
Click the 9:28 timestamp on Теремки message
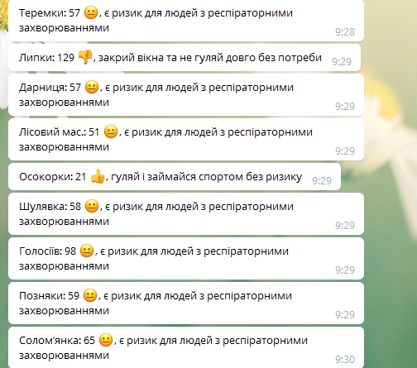(345, 32)
